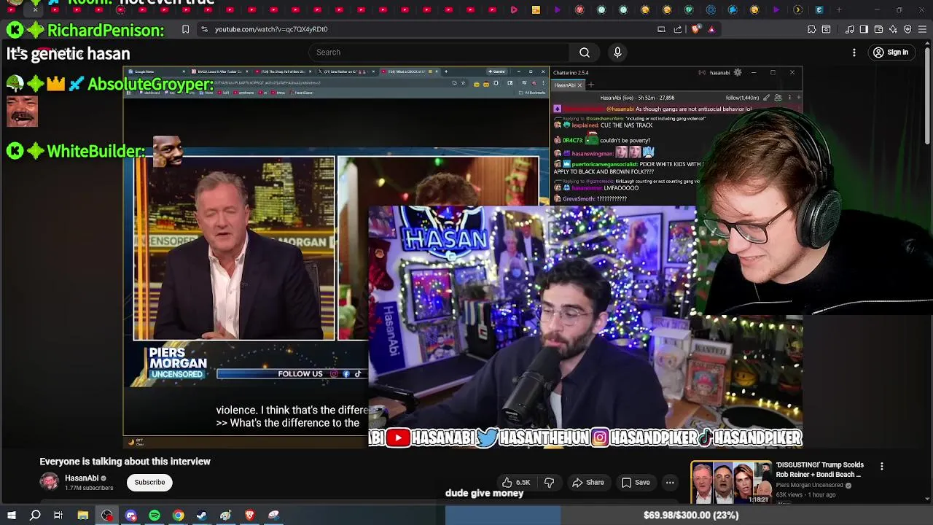Open Brave Wallet icon
This screenshot has width=933, height=525.
point(878,29)
